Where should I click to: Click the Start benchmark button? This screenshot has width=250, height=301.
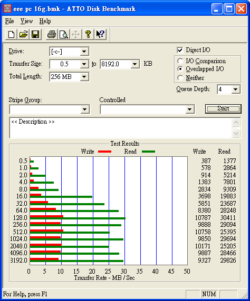coord(223,109)
